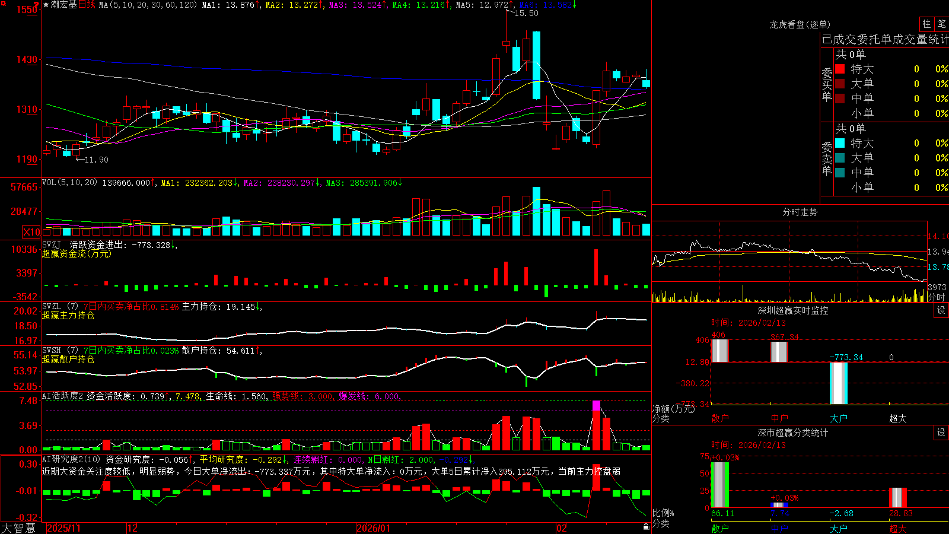Viewport: 949px width, 534px height.
Task: Click the tallest red 超赢资金流 bar
Action: point(596,268)
